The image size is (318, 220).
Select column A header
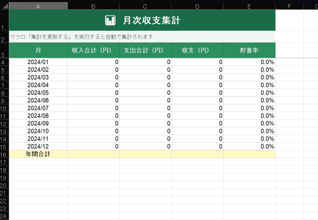click(x=38, y=6)
